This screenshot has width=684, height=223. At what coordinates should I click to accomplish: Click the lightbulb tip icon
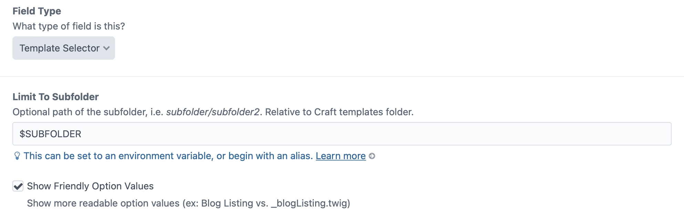(x=17, y=156)
